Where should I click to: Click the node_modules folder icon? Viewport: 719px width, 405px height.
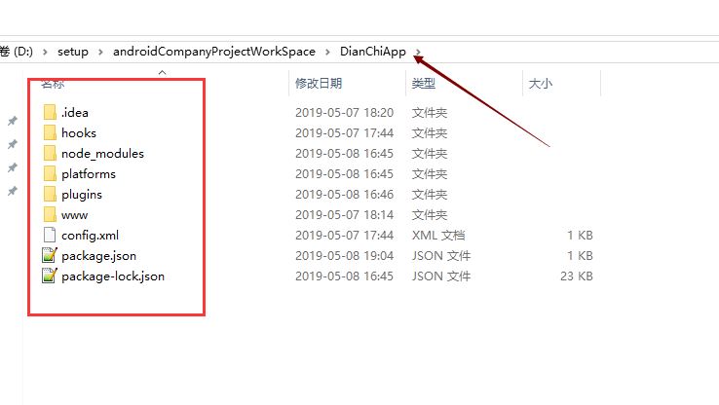coord(50,153)
